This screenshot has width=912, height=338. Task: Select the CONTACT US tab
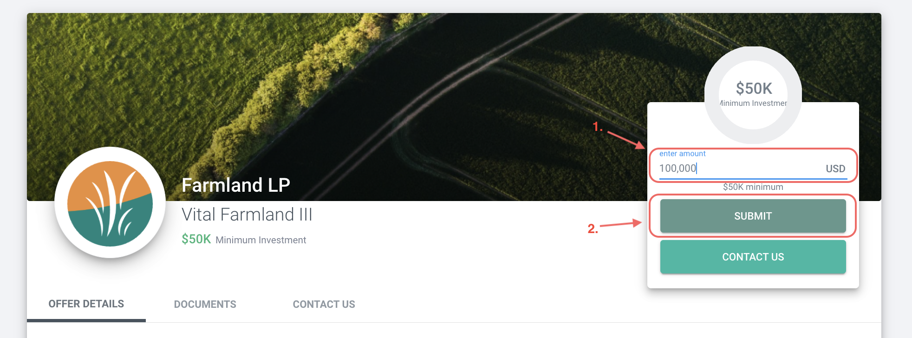click(324, 304)
